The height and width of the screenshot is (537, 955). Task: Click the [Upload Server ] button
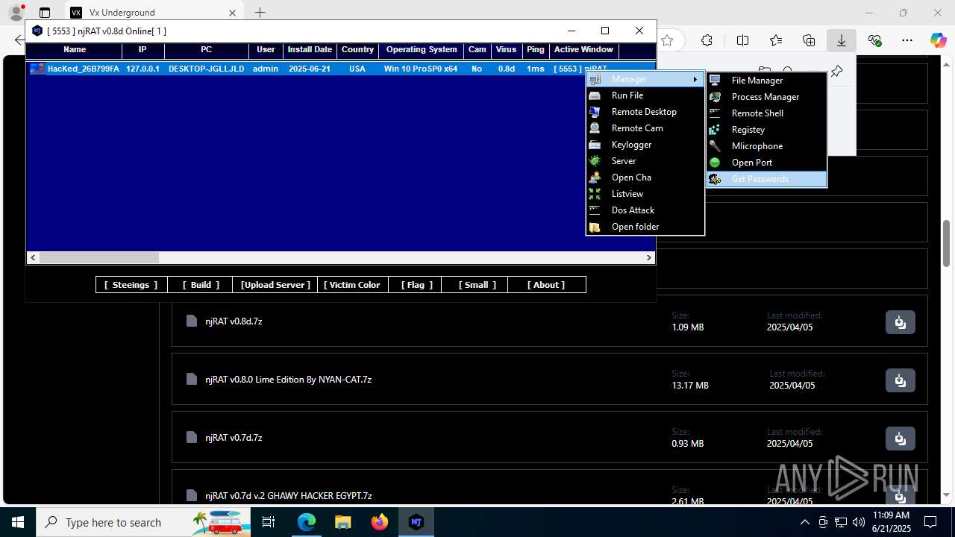click(x=275, y=285)
